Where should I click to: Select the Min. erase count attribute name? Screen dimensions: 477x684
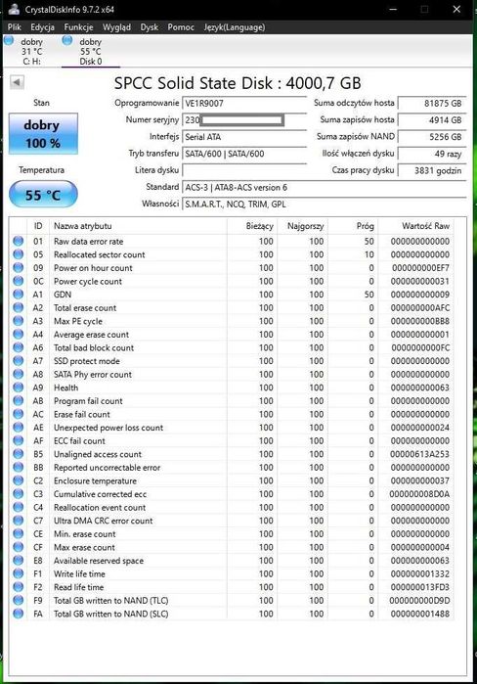click(84, 534)
